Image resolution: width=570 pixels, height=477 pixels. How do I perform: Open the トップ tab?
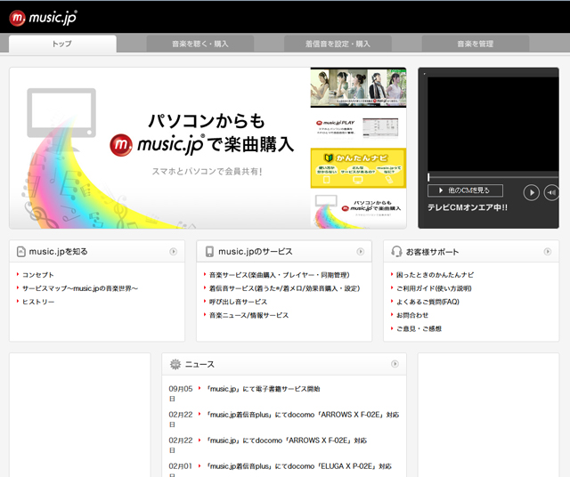click(62, 44)
